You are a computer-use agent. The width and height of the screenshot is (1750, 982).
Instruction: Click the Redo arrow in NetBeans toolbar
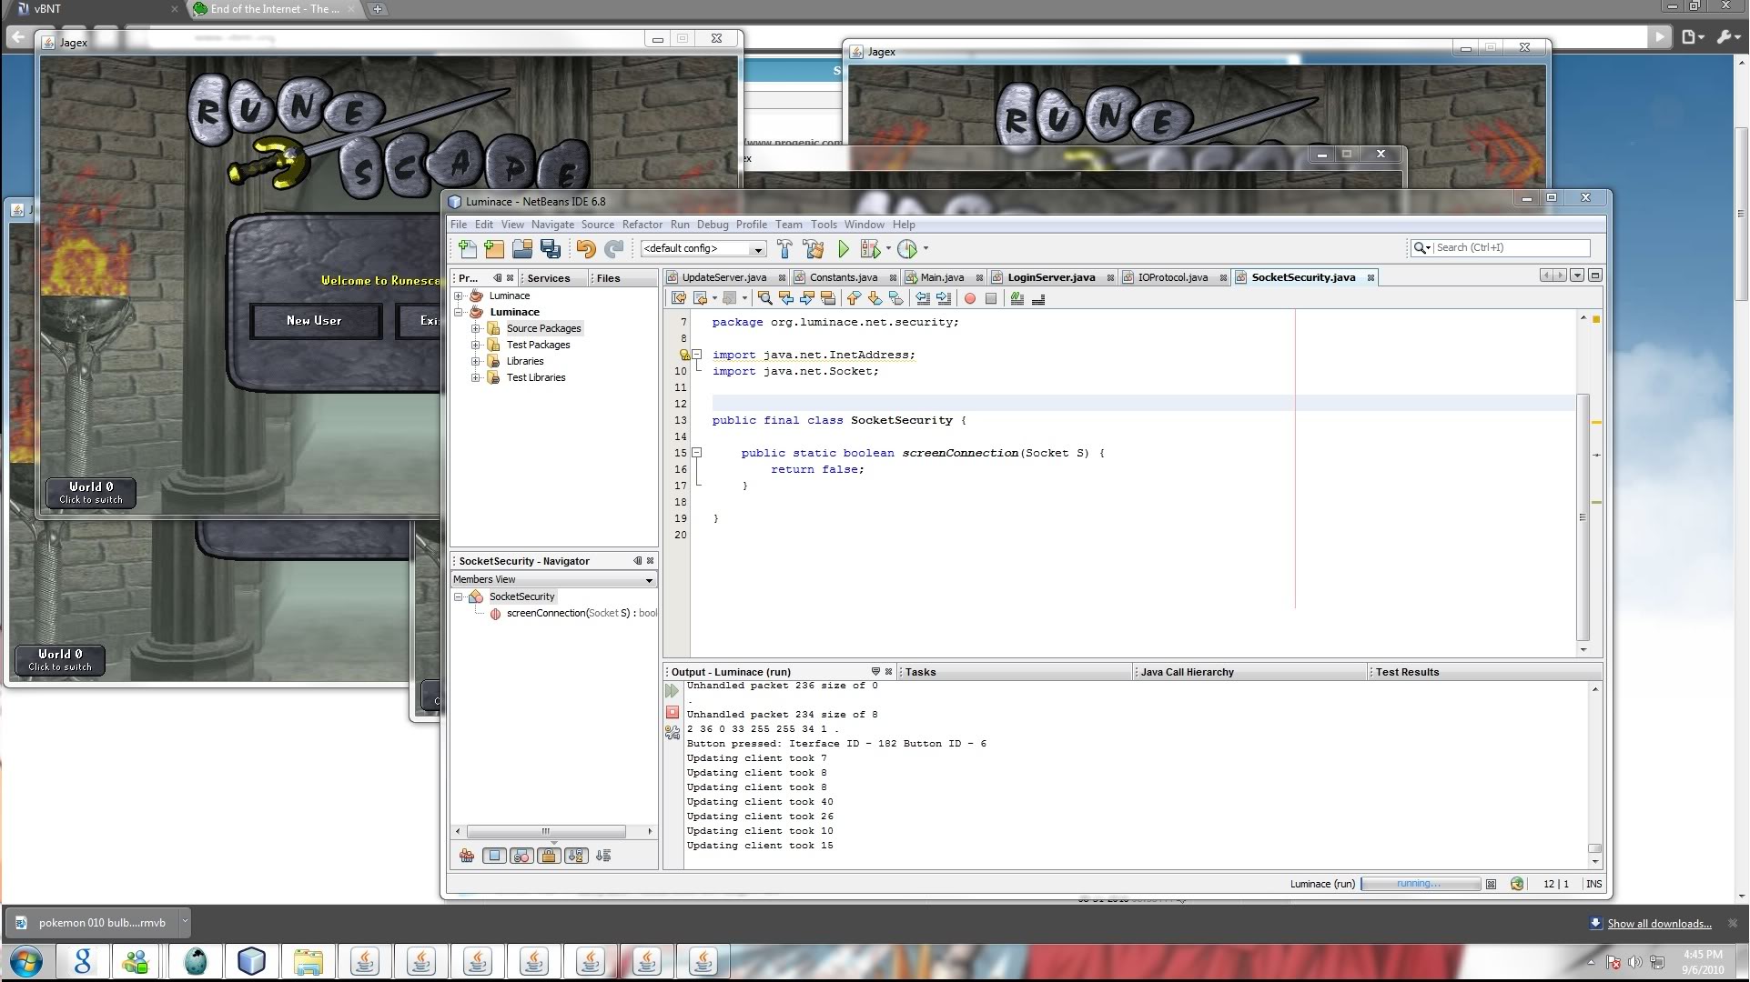[x=614, y=248]
